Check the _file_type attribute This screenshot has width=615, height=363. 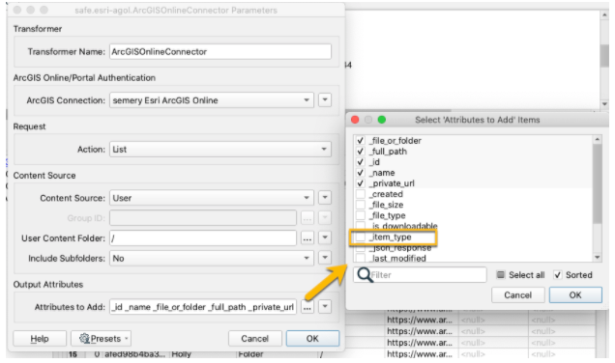[x=360, y=215]
